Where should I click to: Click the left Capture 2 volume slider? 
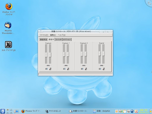[x=82, y=54]
